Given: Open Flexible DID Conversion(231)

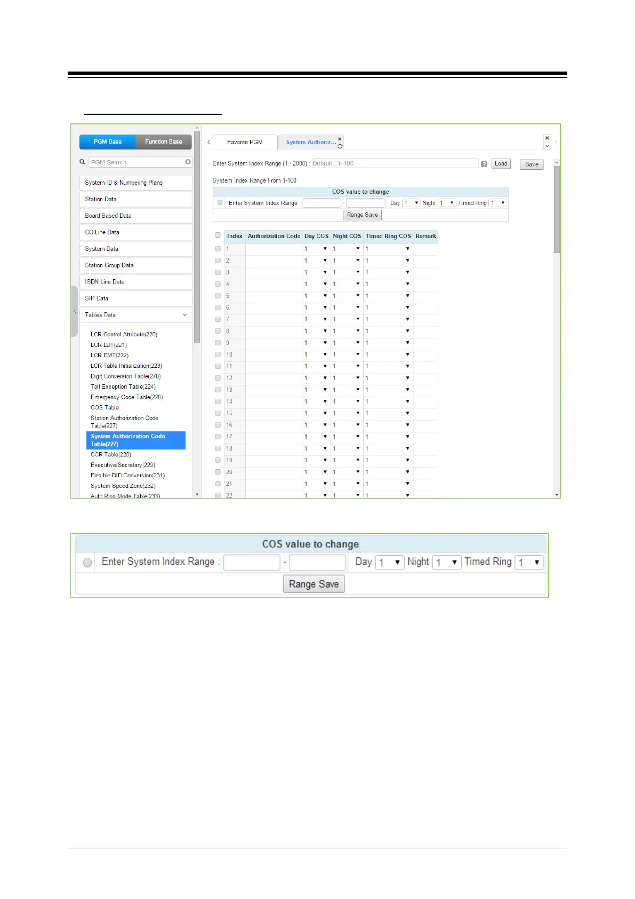Looking at the screenshot, I should [127, 475].
